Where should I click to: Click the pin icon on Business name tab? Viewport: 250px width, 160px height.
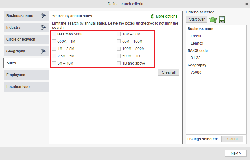(43, 15)
